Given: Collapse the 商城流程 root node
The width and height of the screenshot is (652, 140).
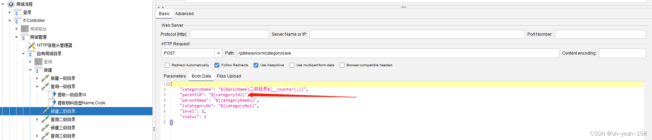Looking at the screenshot, I should coord(3,4).
